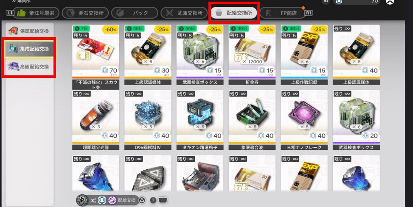Select the 武器検査ボックス item priced at 20
This screenshot has height=207, width=413.
[357, 120]
